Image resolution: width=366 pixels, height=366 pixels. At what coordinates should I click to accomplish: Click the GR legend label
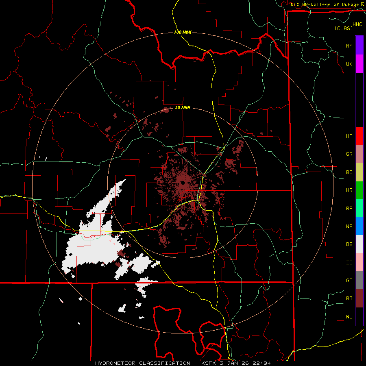(349, 154)
